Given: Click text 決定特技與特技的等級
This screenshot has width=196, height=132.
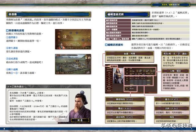Looking at the screenshot, I should click(166, 121).
